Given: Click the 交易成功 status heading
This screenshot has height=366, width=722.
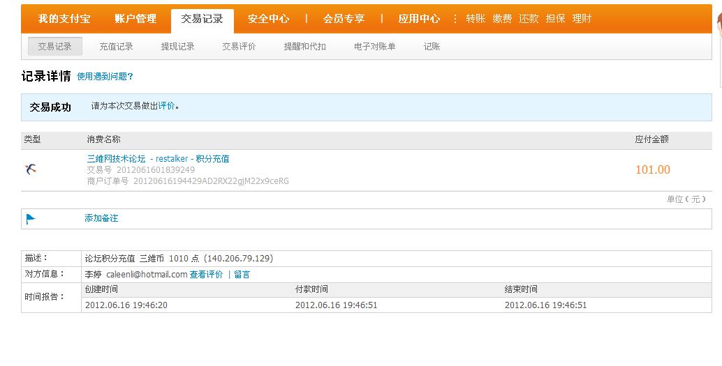Looking at the screenshot, I should [x=50, y=107].
